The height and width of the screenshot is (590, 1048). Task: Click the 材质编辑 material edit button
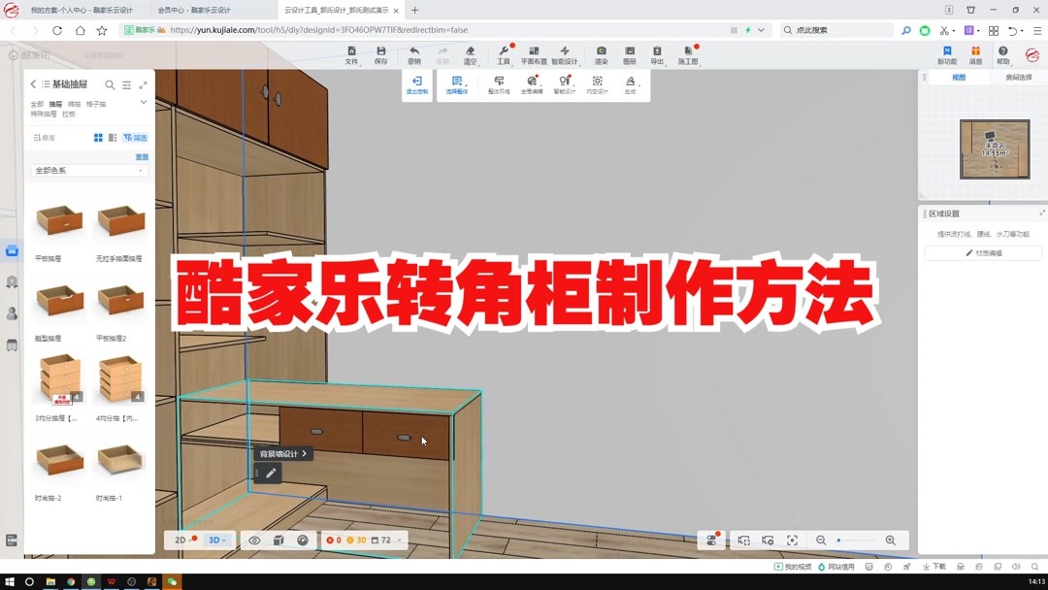(983, 251)
